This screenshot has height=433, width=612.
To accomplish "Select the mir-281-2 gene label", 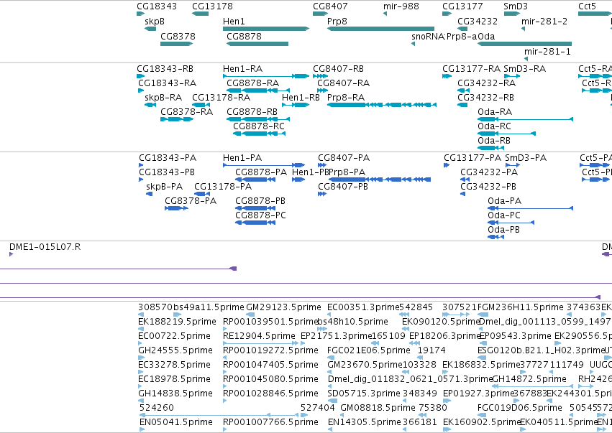I will point(544,22).
